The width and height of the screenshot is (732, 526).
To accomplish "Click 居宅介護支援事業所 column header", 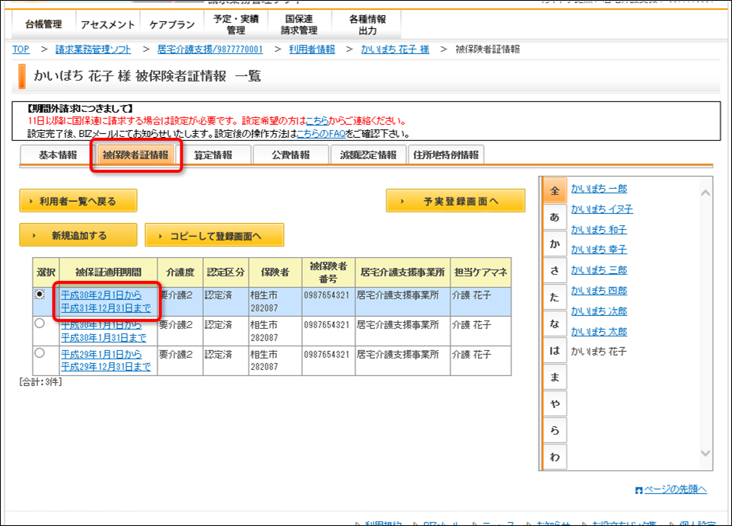I will (403, 273).
